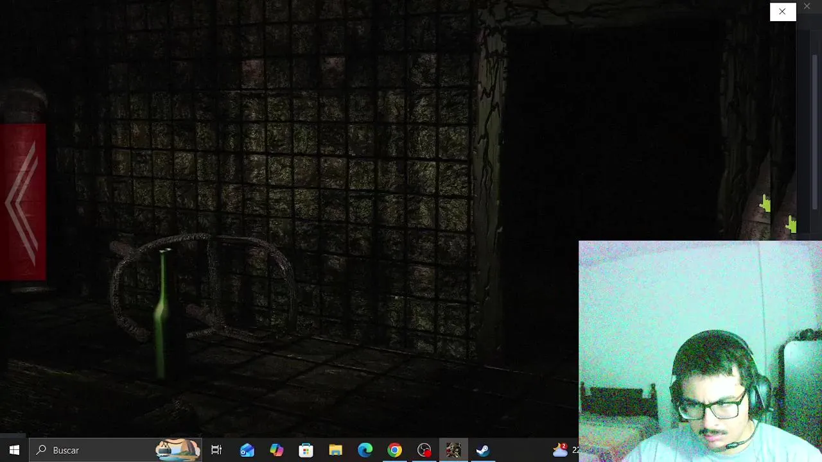The image size is (822, 462).
Task: Click the search highlight image in the Buscar box
Action: 178,450
